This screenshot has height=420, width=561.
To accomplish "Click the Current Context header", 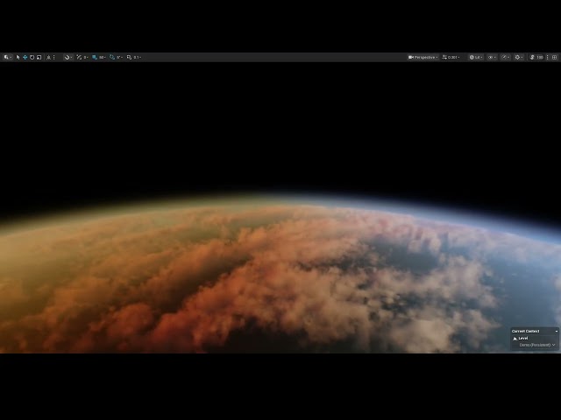I will click(525, 331).
